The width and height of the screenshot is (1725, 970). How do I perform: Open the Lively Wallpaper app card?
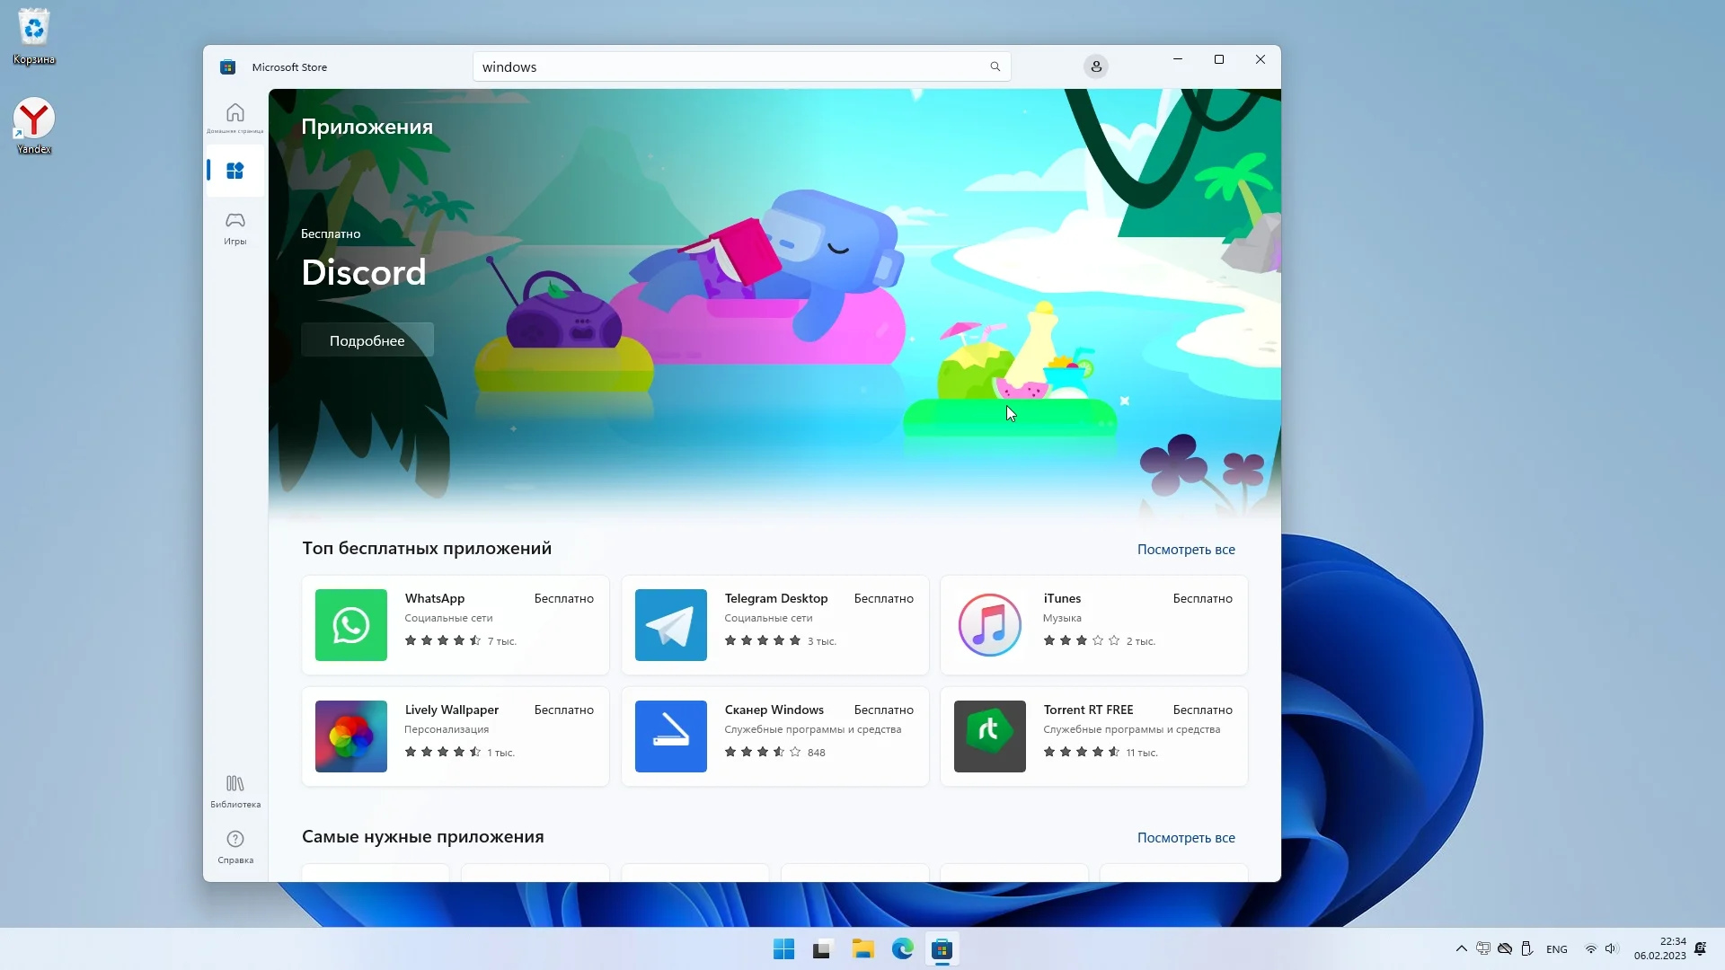455,736
